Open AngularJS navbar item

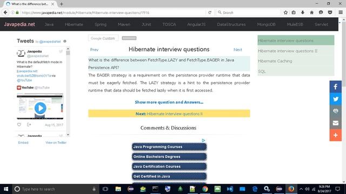(x=196, y=24)
